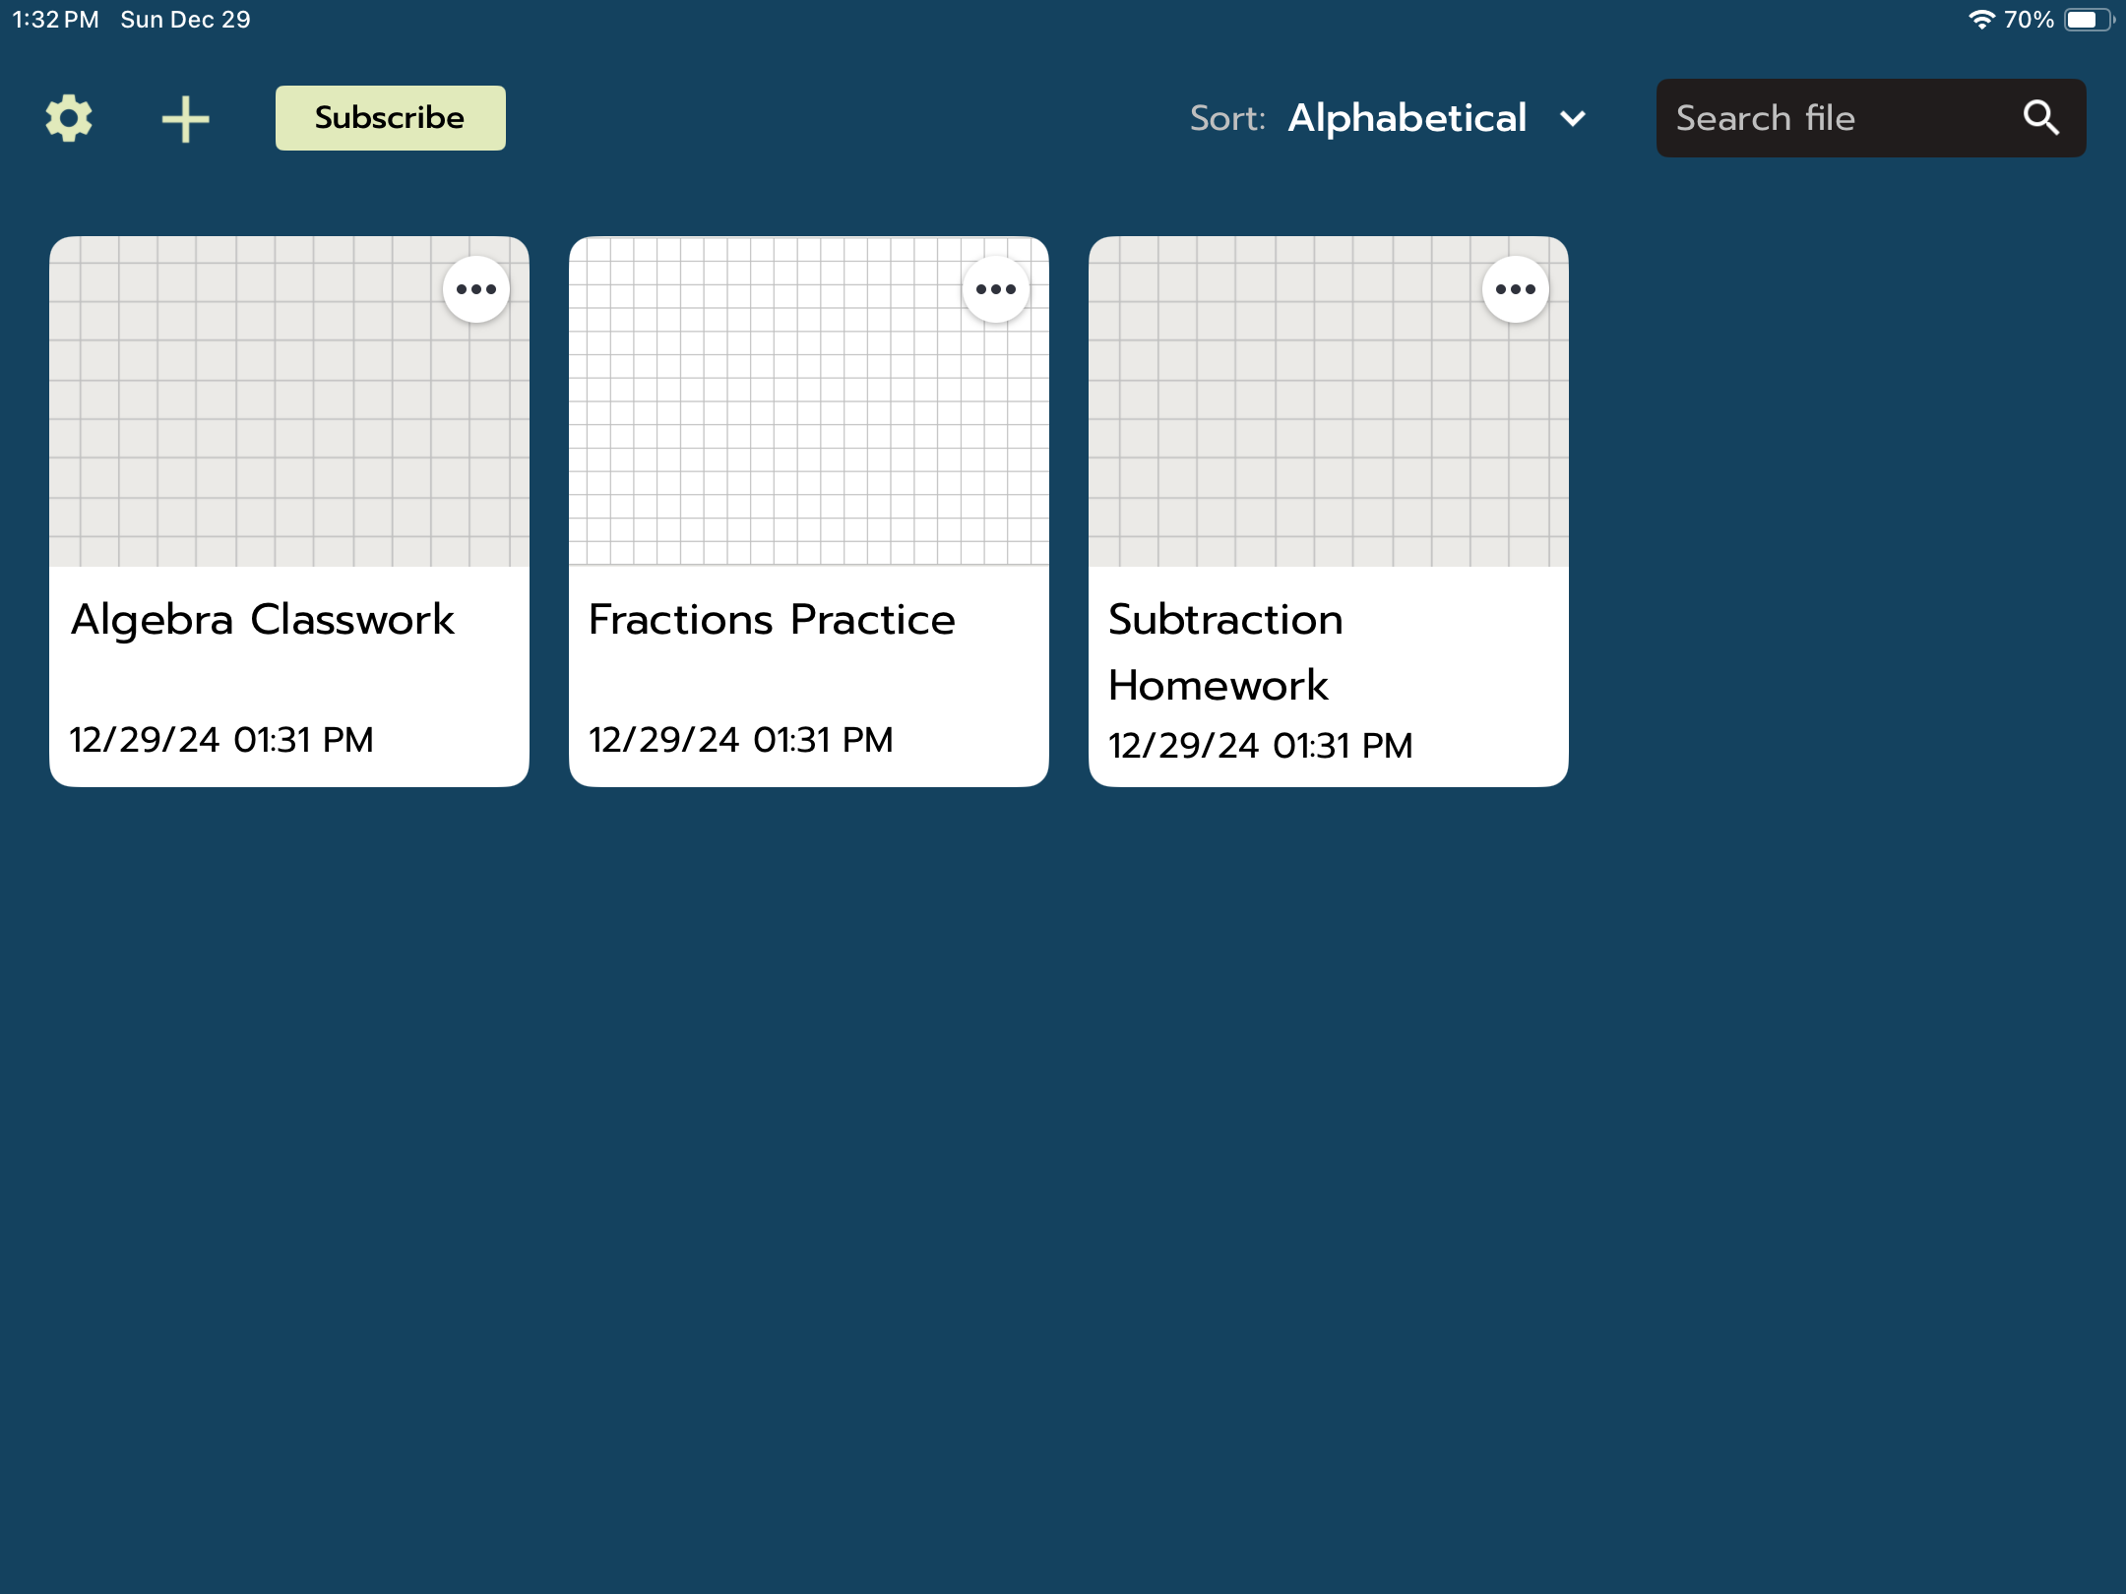Open the Fractions Practice grid thumbnail
Viewport: 2126px width, 1594px height.
click(x=808, y=398)
